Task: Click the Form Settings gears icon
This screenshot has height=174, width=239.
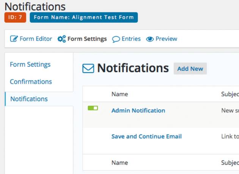Action: click(x=62, y=39)
